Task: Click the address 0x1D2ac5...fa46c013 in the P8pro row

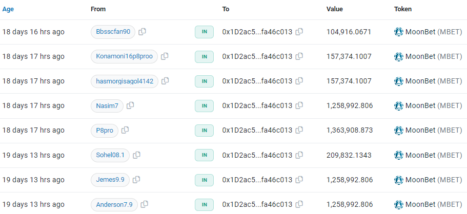Action: coord(257,131)
